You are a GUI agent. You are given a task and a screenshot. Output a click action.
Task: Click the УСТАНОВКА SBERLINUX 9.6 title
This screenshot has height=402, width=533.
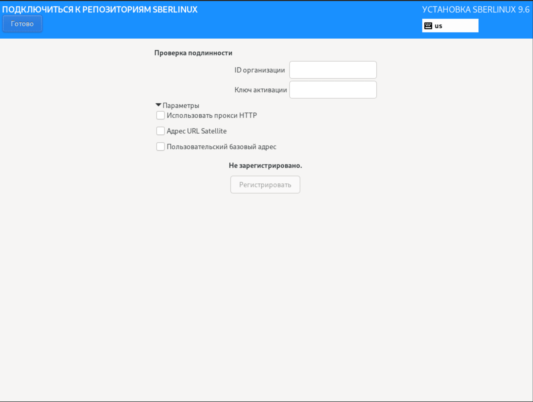tap(476, 10)
